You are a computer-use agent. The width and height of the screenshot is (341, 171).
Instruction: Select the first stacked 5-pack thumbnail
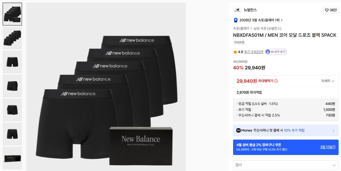[12, 14]
